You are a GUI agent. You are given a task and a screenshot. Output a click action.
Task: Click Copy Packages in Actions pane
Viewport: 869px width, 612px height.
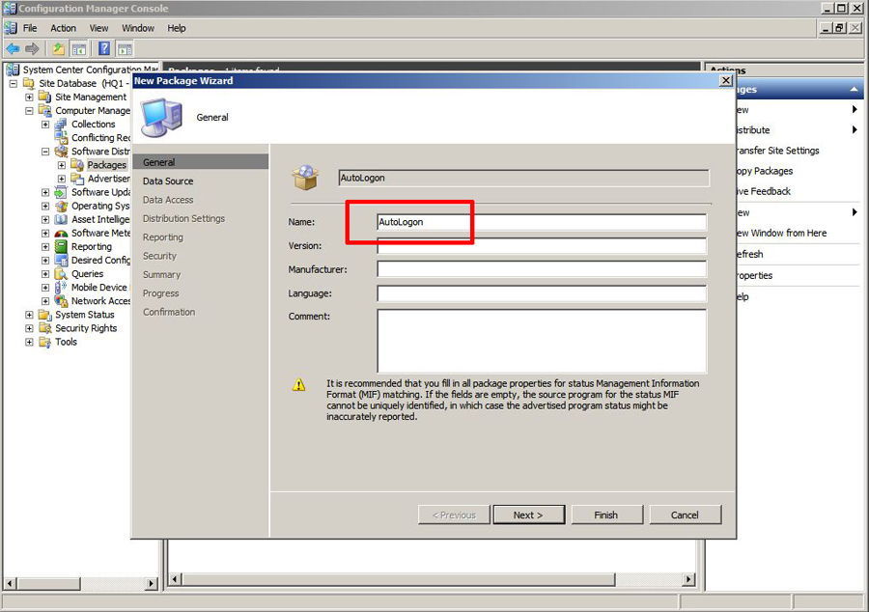(765, 171)
